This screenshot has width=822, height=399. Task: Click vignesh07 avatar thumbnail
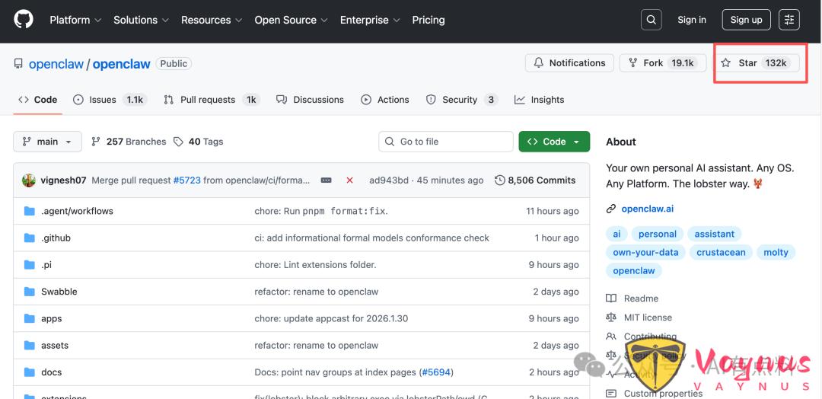point(29,180)
